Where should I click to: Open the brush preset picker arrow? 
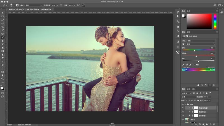pos(14,5)
